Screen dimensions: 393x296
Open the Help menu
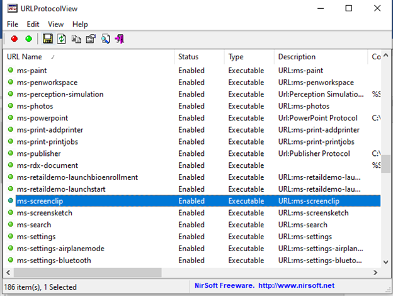80,25
